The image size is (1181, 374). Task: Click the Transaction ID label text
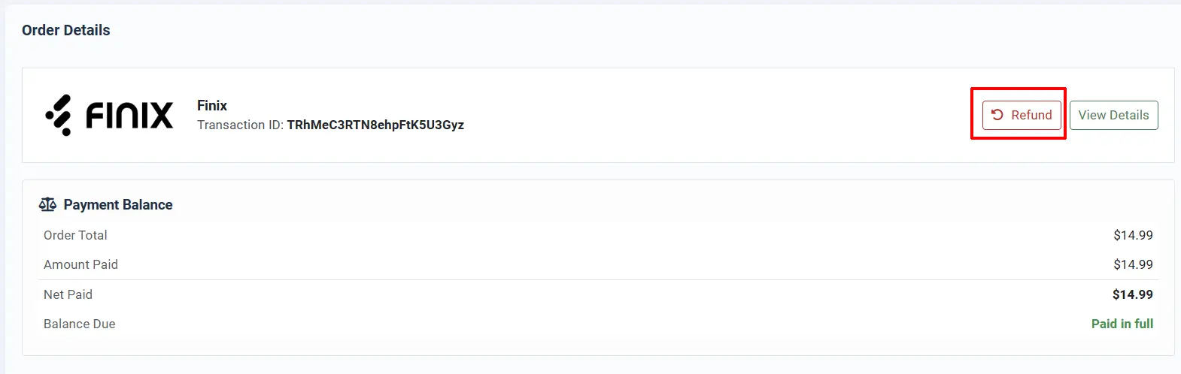click(x=240, y=125)
